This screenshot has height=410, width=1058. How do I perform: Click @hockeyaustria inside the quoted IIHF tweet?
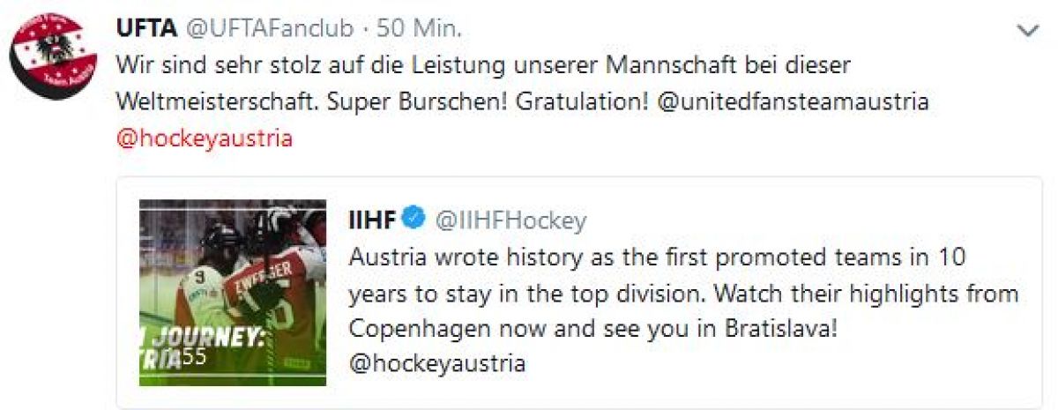tap(437, 362)
